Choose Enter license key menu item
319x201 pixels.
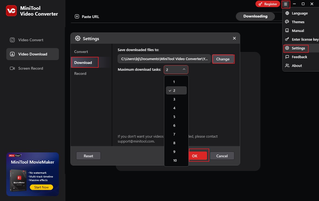pos(301,39)
